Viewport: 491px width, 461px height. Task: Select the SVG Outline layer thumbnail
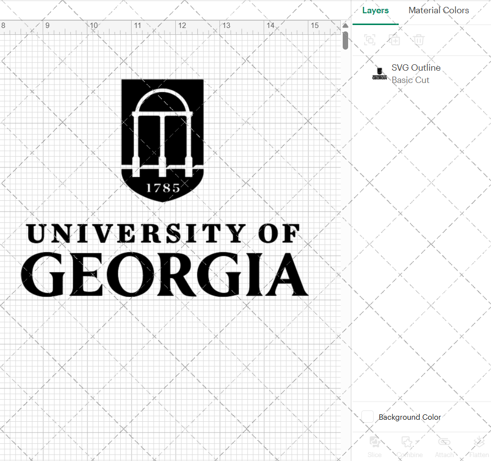380,74
